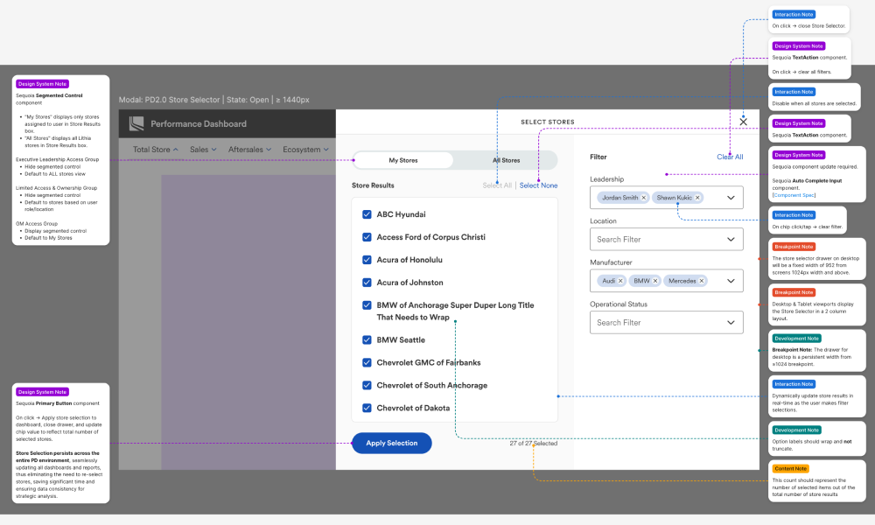This screenshot has height=525, width=875.
Task: Click Clear All filters link
Action: [730, 157]
